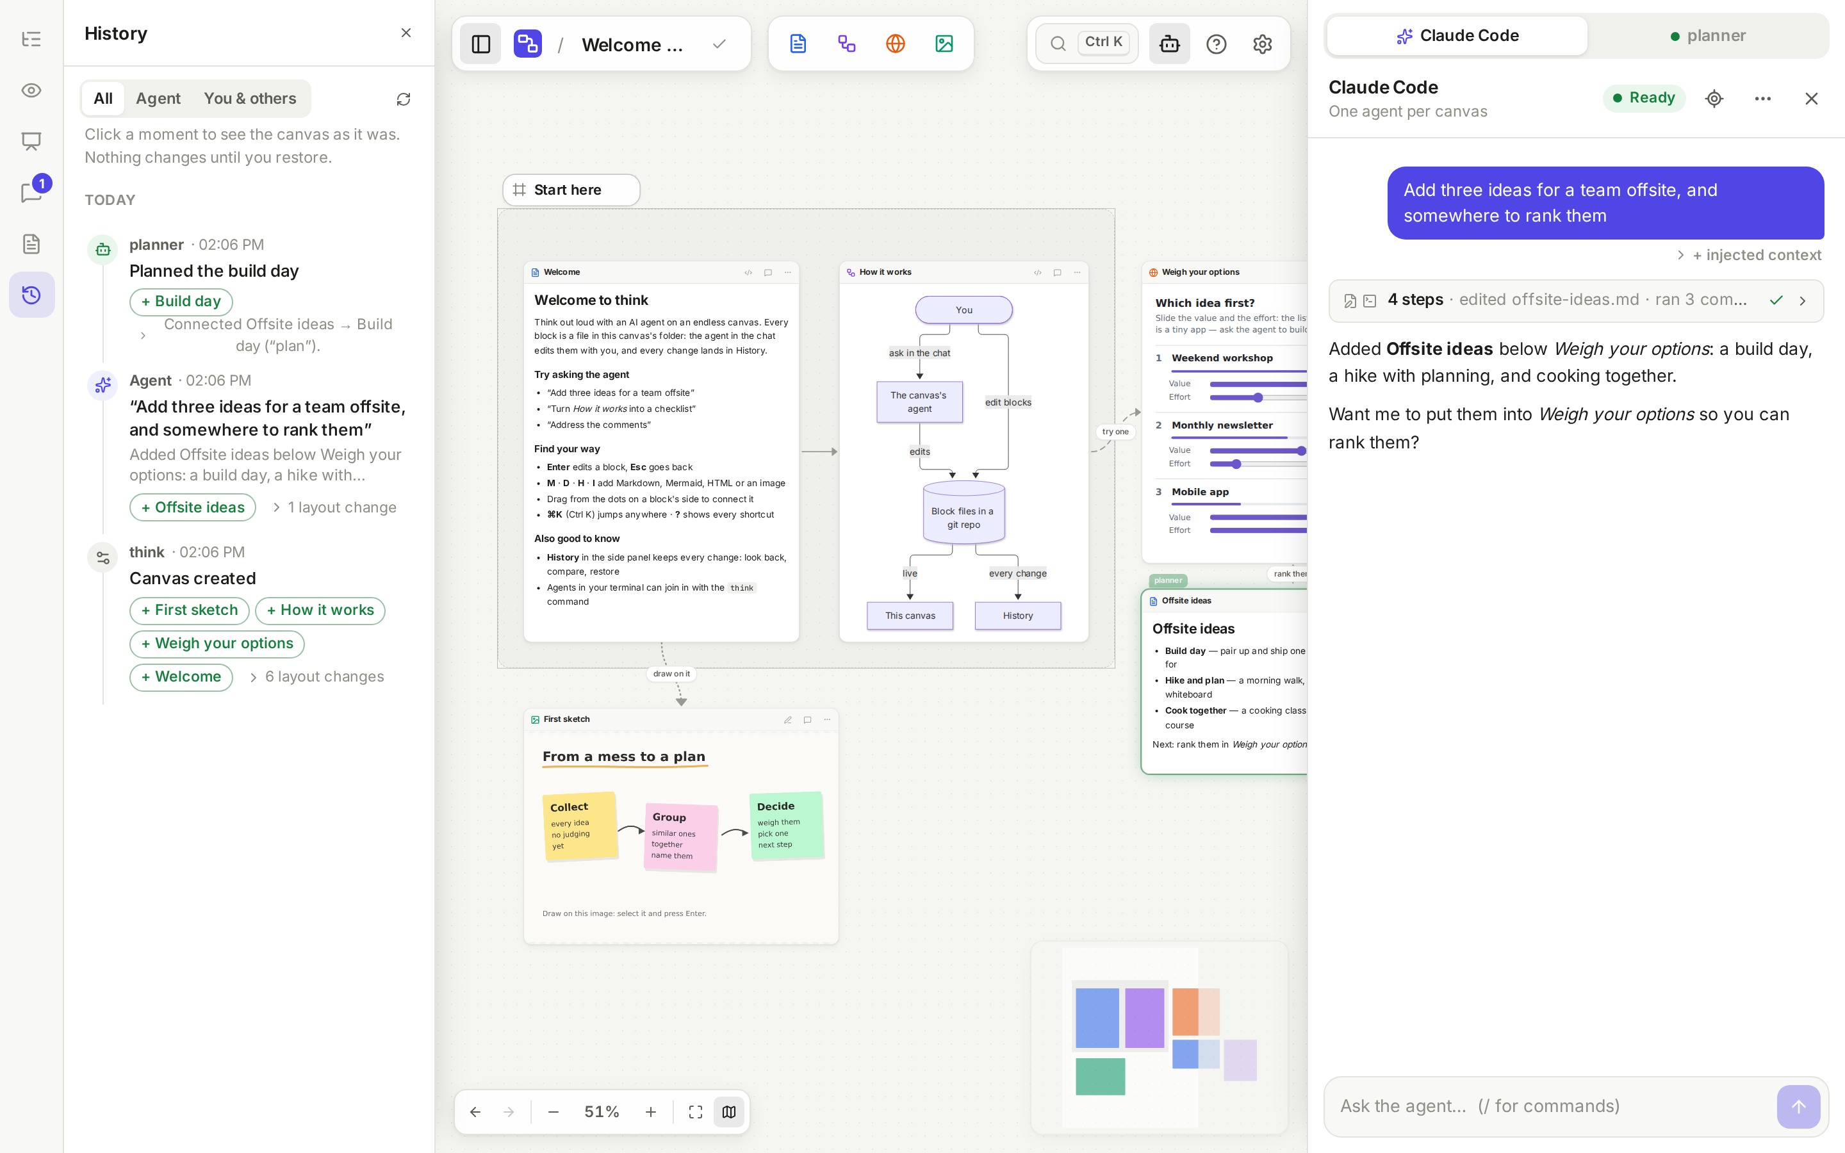Open comments icon with badge 1
The height and width of the screenshot is (1153, 1845).
click(x=31, y=192)
